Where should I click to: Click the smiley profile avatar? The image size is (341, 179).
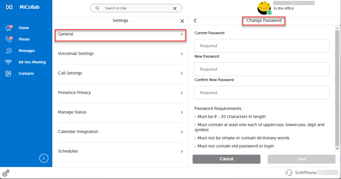pyautogui.click(x=264, y=8)
